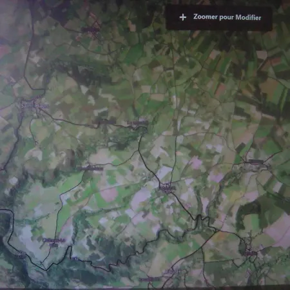Click the purple label below the R label
Viewport: 290px width, 290px height.
pyautogui.click(x=150, y=279)
